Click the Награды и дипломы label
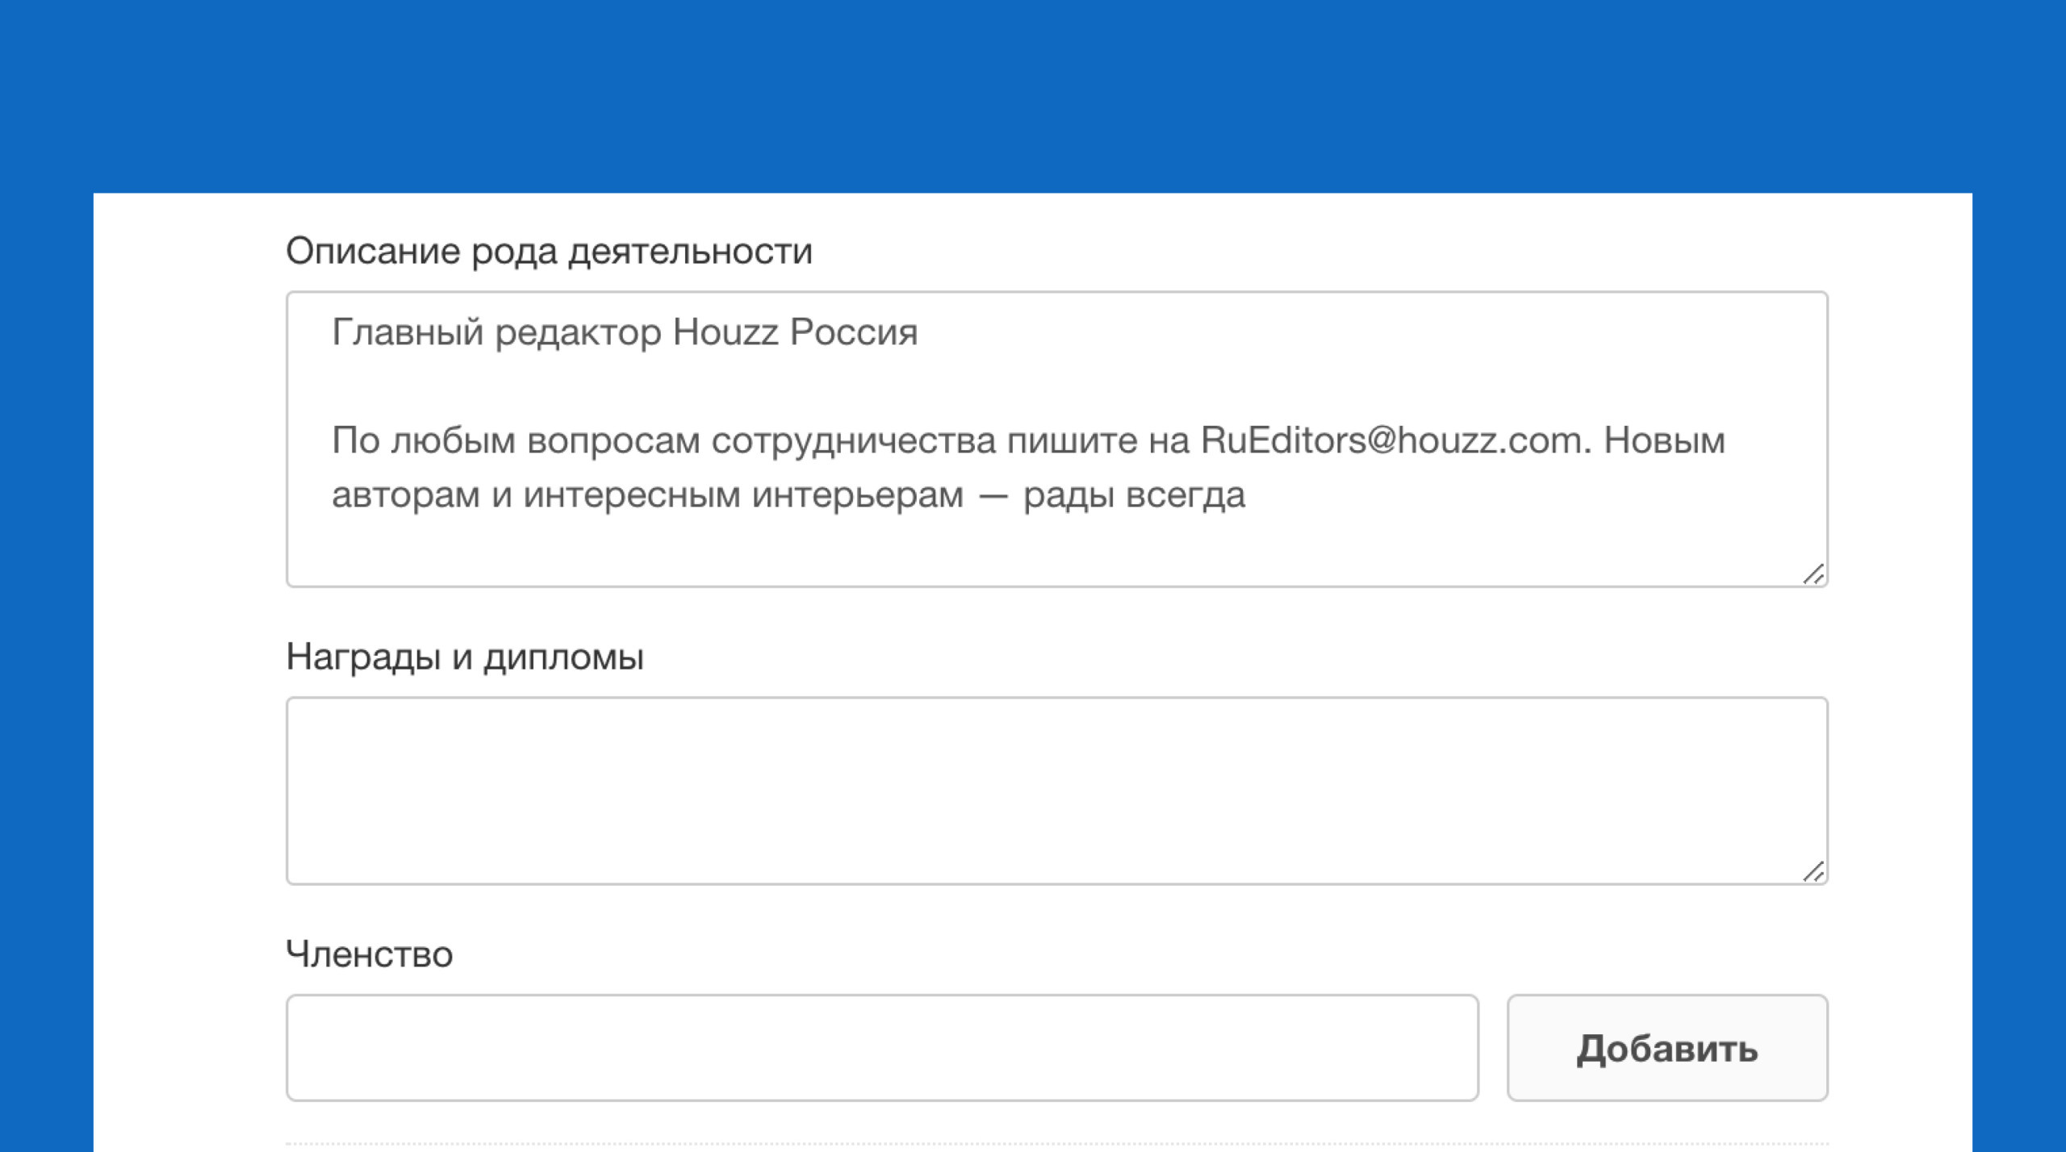The width and height of the screenshot is (2066, 1152). coord(465,657)
